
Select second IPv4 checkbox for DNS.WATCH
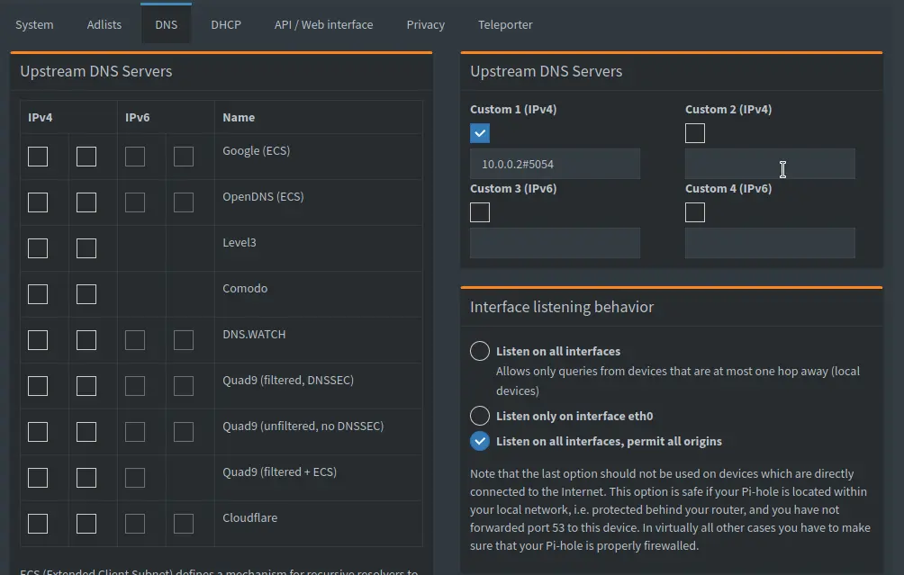tap(86, 340)
